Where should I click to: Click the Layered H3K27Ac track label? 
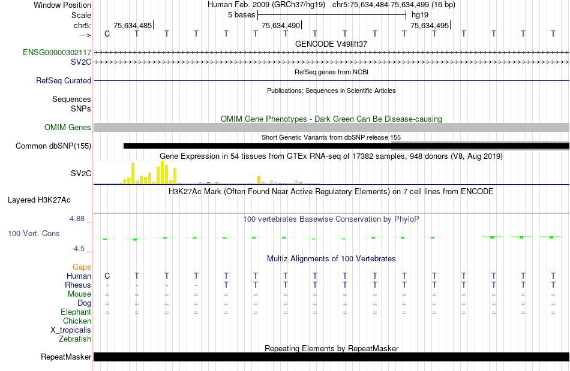point(39,200)
